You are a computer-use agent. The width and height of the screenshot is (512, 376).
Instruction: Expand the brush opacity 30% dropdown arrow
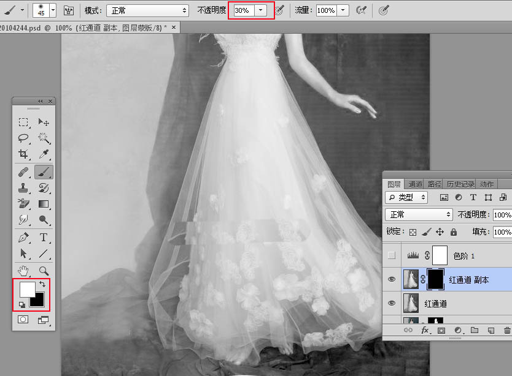coord(262,10)
